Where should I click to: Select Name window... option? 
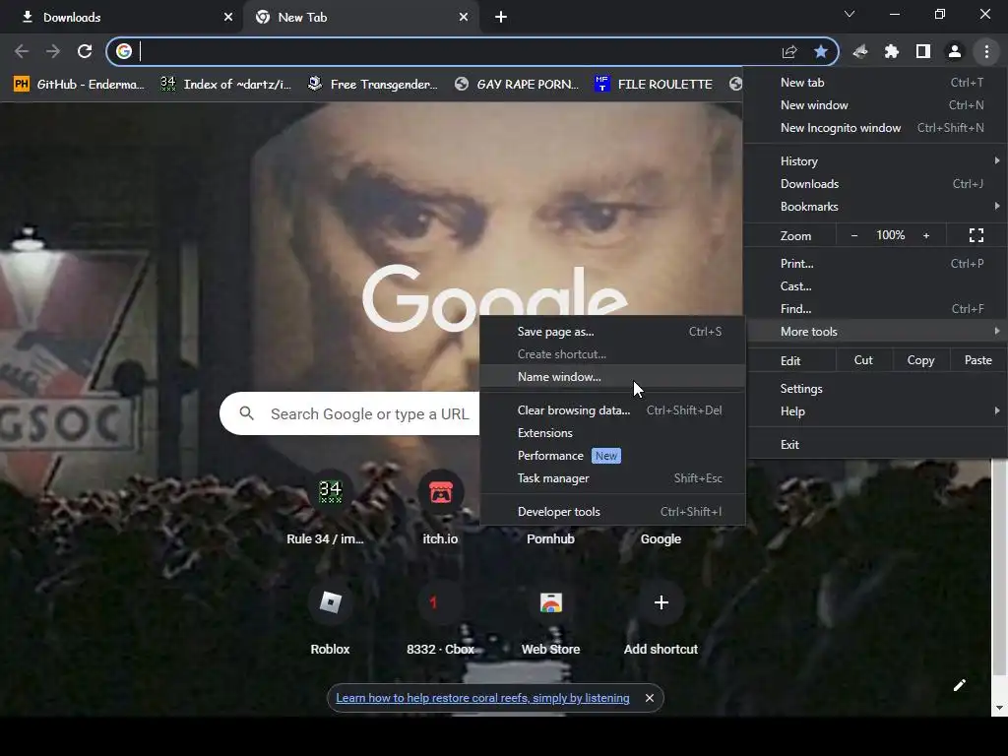(x=612, y=377)
